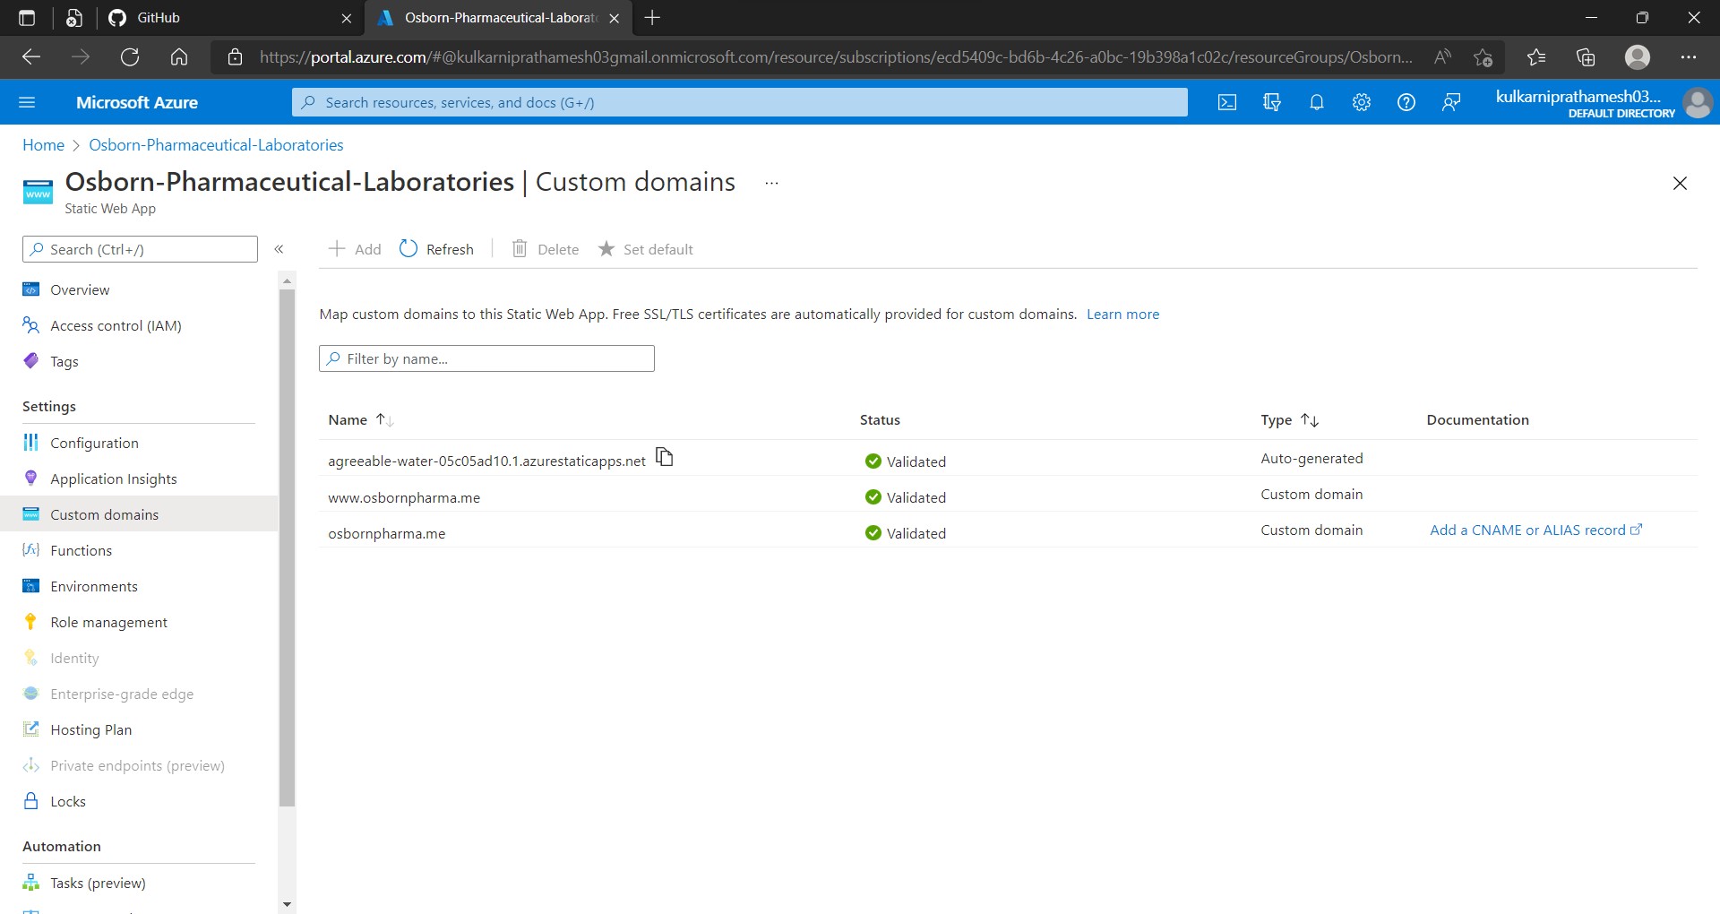Copy the azurestaticapps.net domain name
This screenshot has height=914, width=1720.
tap(665, 458)
